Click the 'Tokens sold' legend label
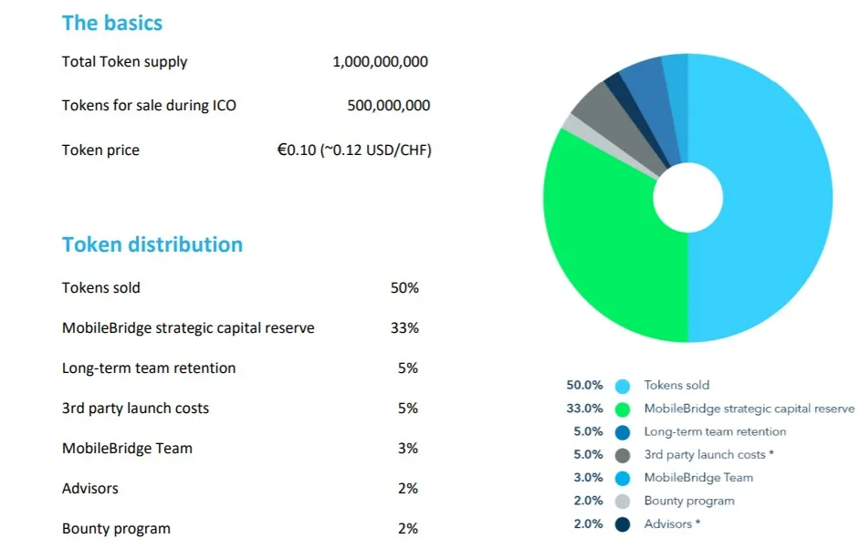859x549 pixels. (676, 386)
